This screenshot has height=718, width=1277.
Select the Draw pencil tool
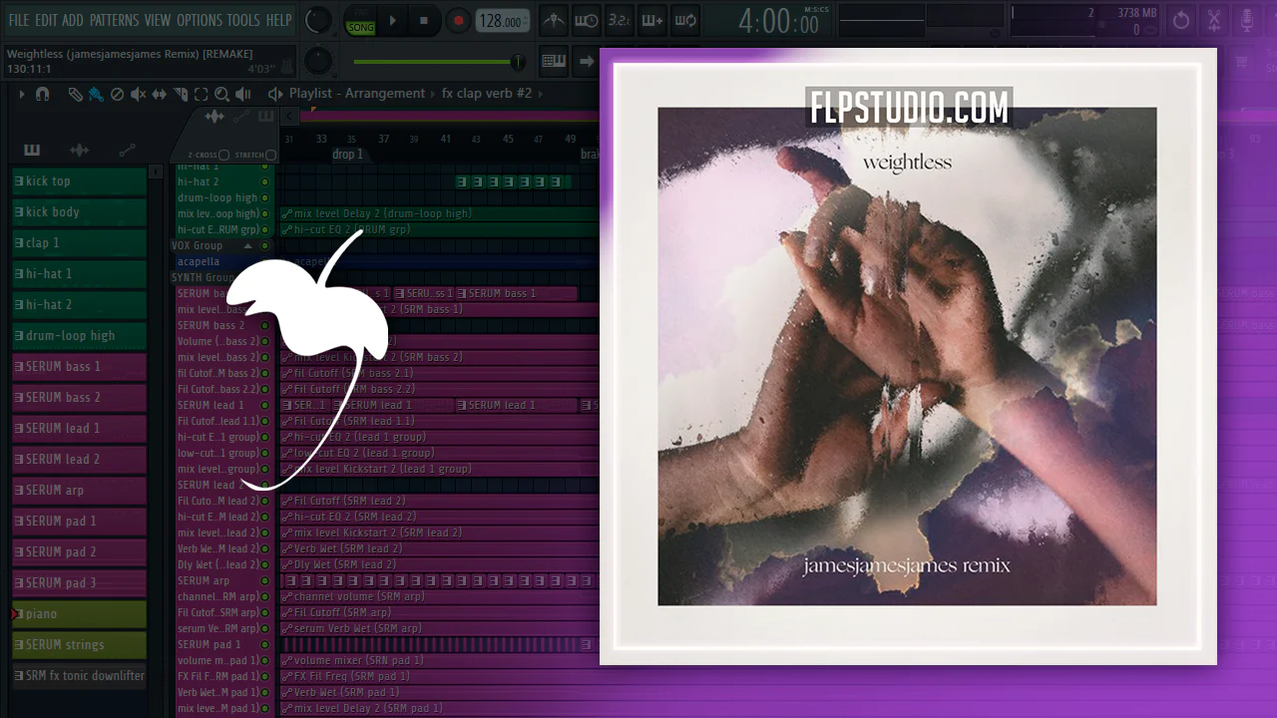pyautogui.click(x=75, y=95)
